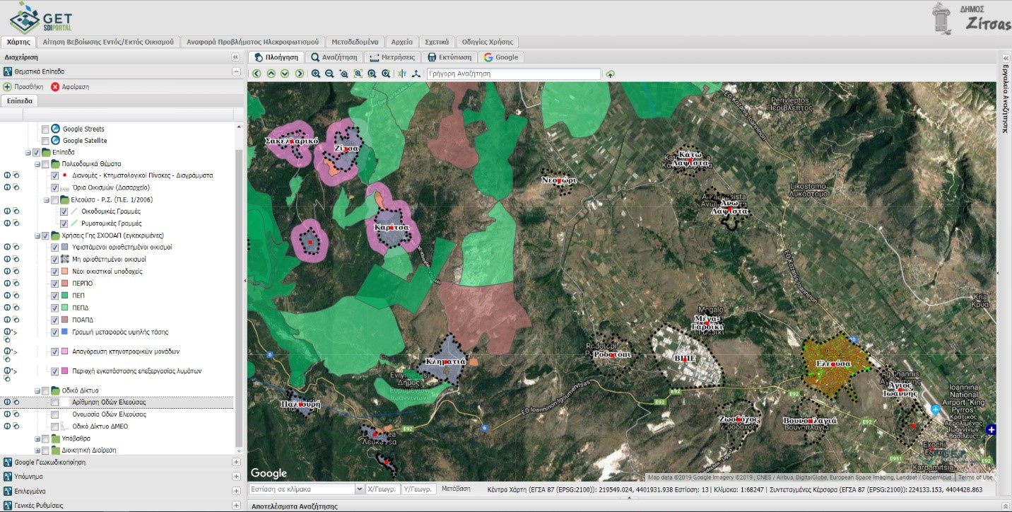
Task: Open the Εστίαση σε κλίμακα dropdown
Action: (x=359, y=489)
